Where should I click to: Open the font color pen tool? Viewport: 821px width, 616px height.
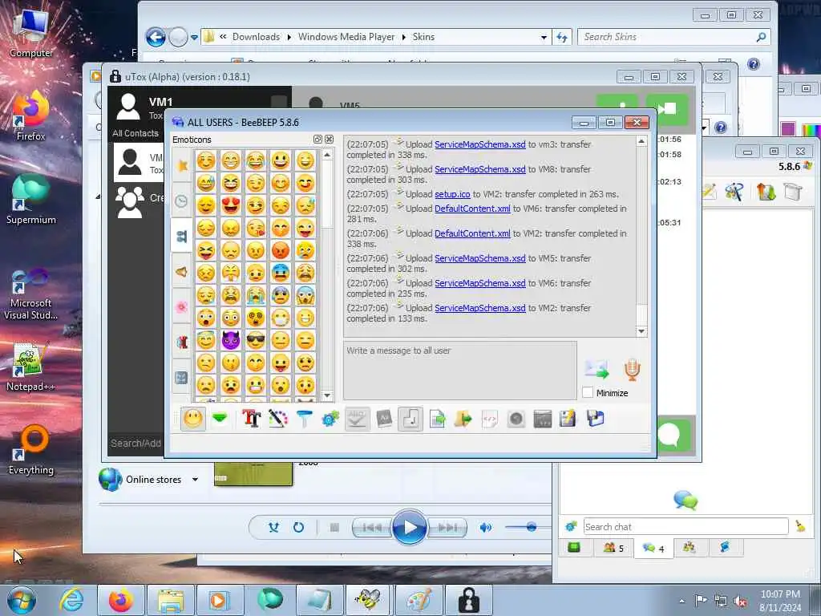click(278, 419)
